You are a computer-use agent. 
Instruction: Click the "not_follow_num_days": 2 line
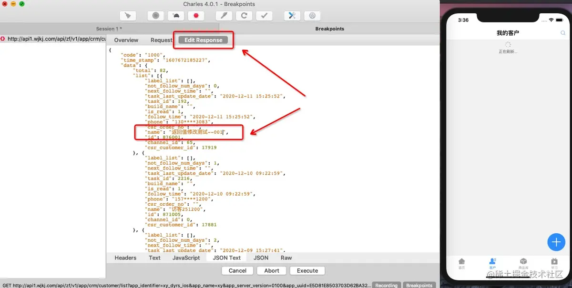click(183, 240)
